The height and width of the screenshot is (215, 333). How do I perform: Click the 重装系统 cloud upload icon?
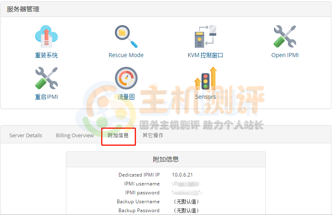coord(46,36)
